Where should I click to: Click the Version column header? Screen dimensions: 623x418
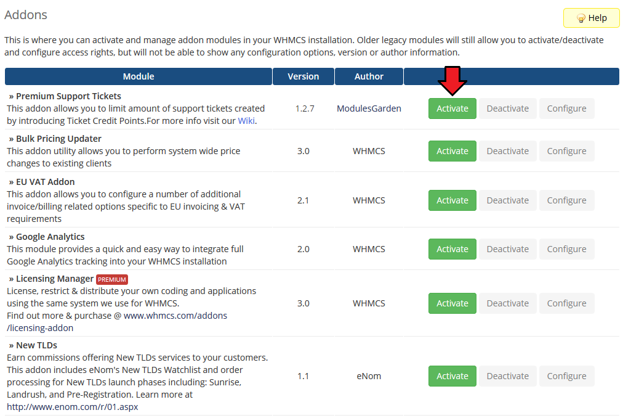(x=303, y=76)
